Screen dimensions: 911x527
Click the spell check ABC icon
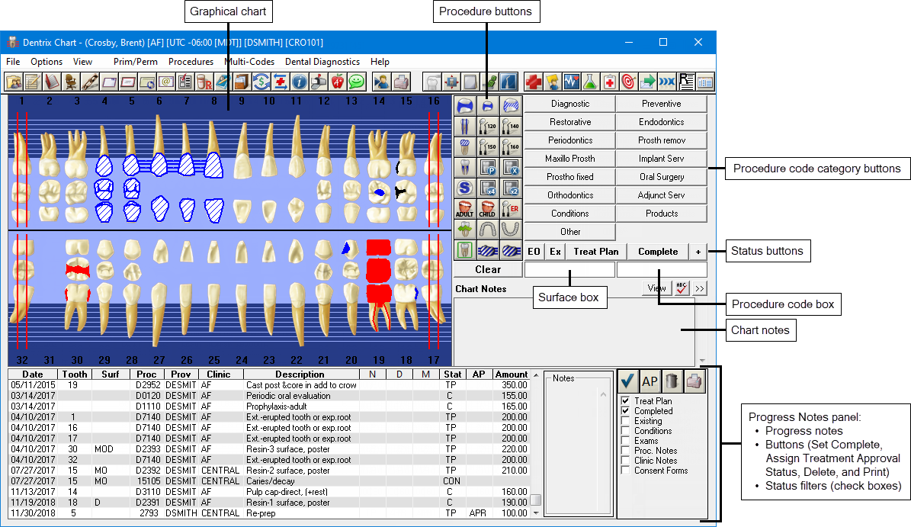682,288
